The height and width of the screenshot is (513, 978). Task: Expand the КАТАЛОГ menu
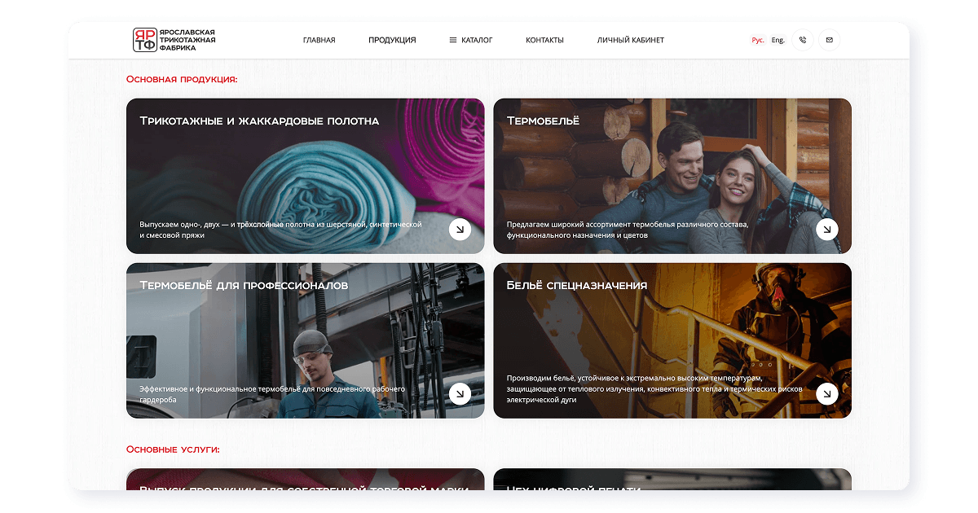click(474, 39)
